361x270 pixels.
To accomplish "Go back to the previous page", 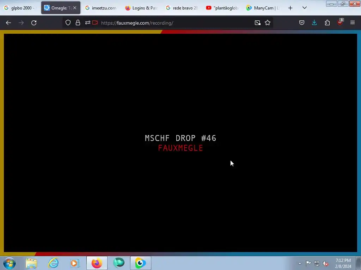I will tap(8, 23).
